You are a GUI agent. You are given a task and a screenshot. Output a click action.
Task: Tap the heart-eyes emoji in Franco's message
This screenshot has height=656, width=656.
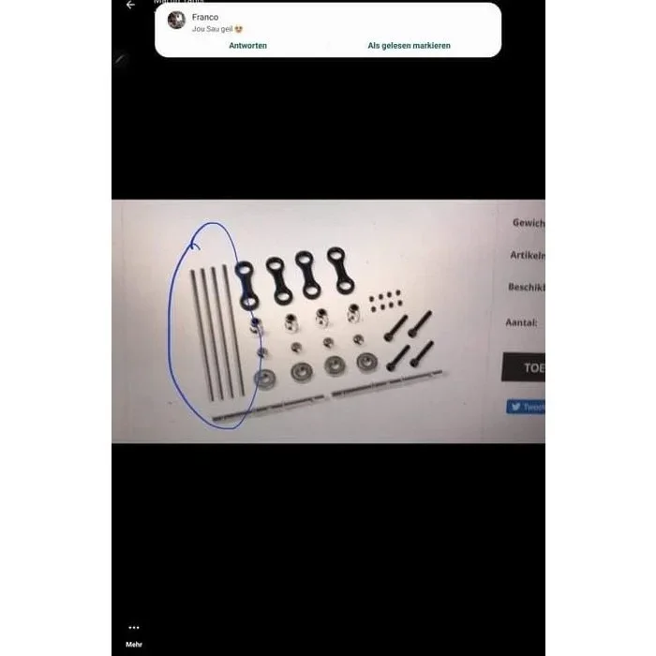point(238,29)
